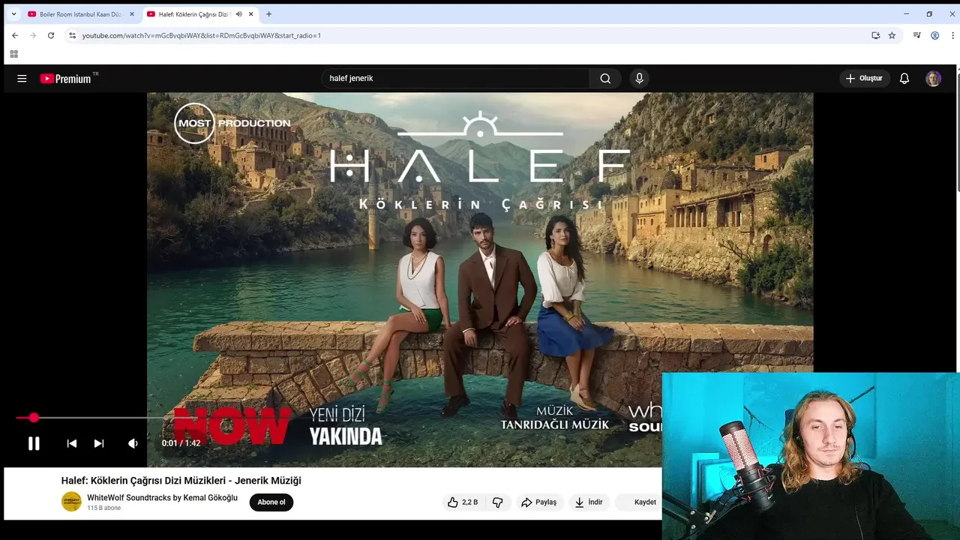The image size is (960, 540).
Task: Skip to previous video in playlist
Action: click(x=72, y=443)
